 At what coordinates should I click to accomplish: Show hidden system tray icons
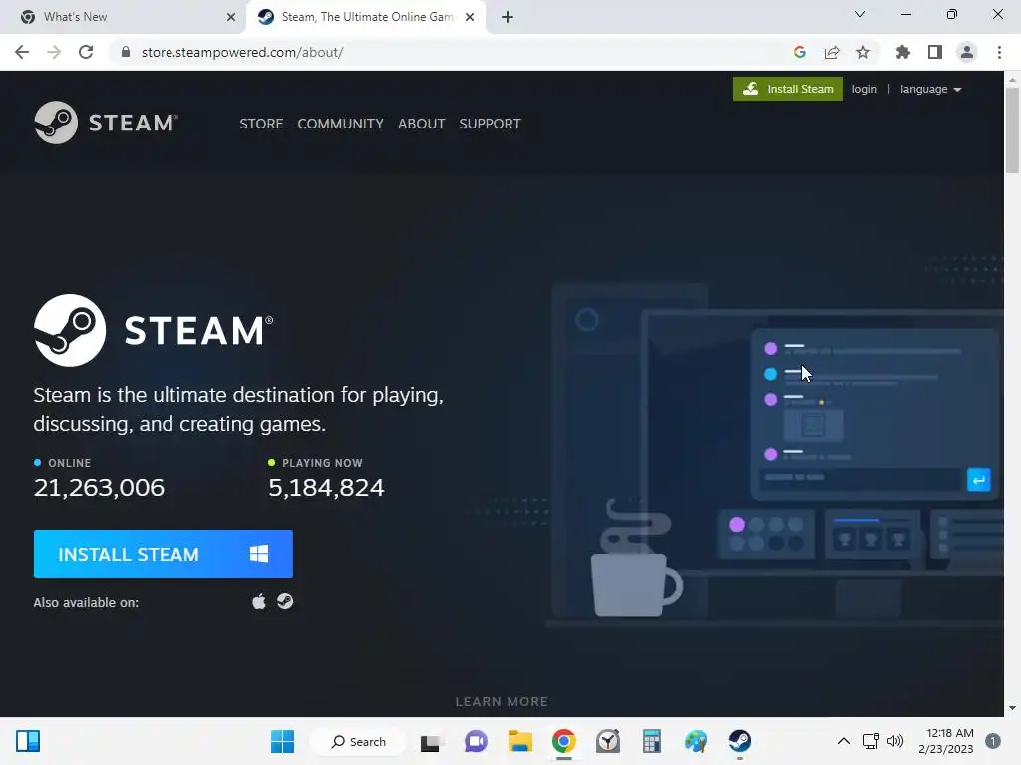(x=844, y=741)
